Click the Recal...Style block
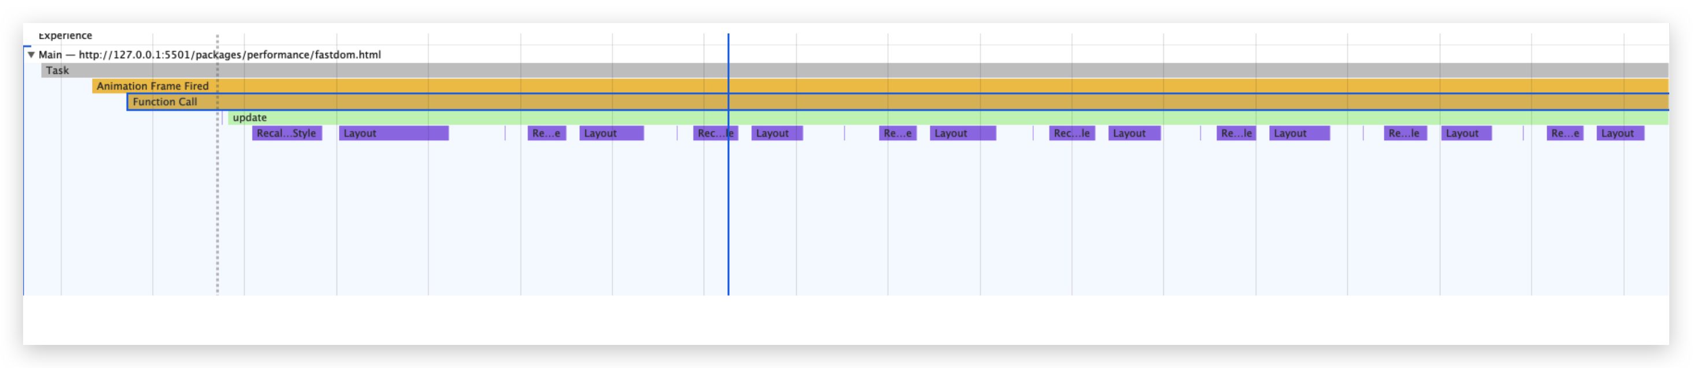 point(287,133)
